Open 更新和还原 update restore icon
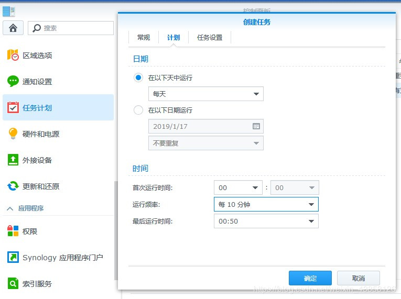 point(13,186)
